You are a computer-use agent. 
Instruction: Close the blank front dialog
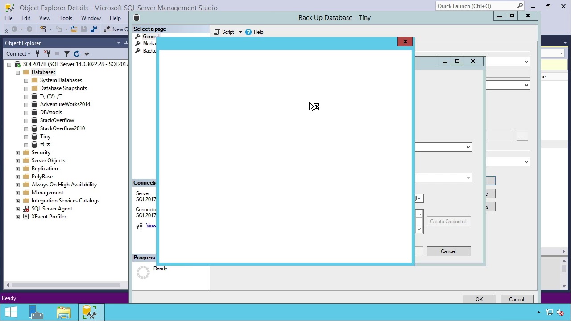click(405, 41)
